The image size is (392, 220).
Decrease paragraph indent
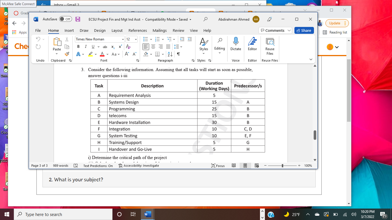click(x=182, y=39)
